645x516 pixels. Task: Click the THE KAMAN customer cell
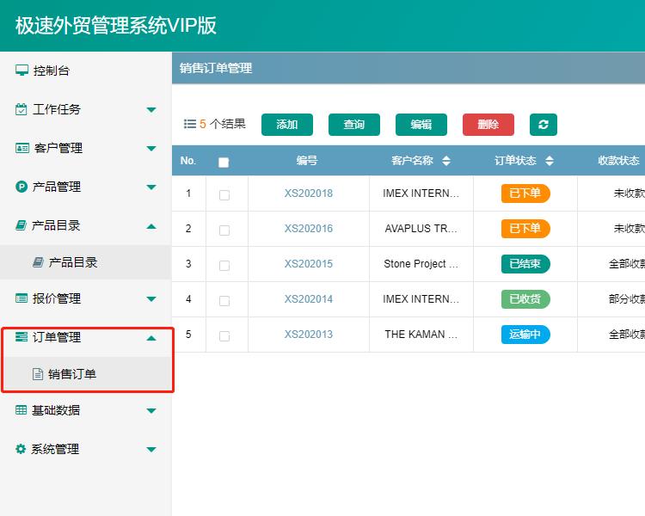[x=421, y=335]
